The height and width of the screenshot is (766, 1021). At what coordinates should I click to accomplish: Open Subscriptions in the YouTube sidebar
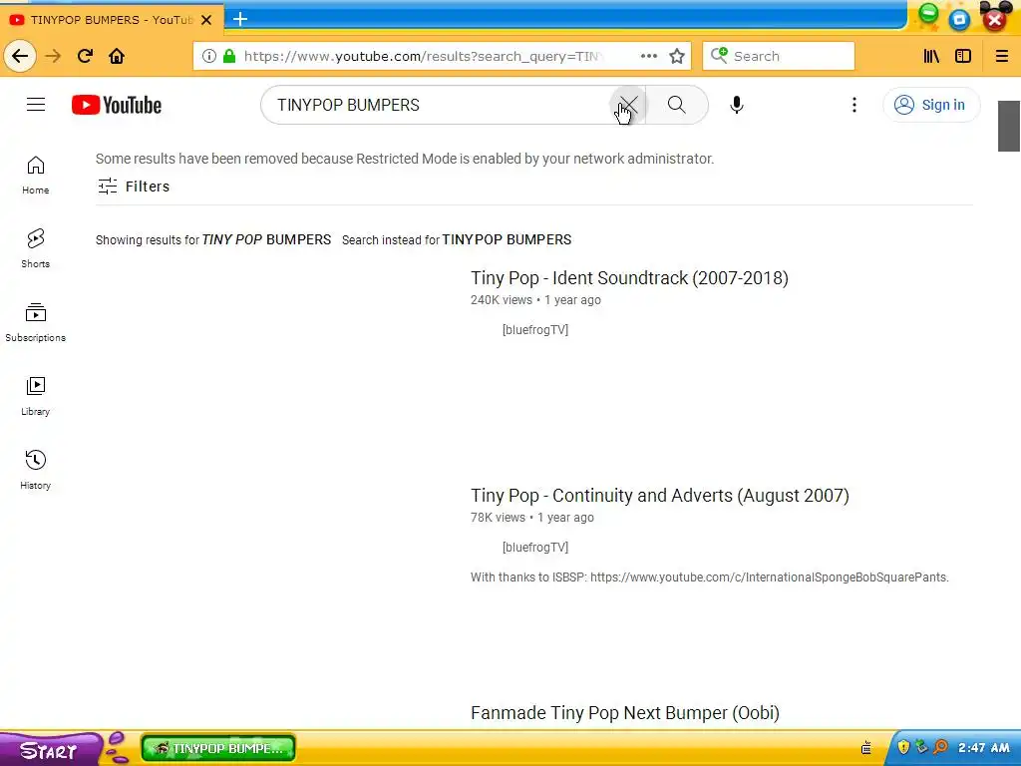(x=35, y=322)
